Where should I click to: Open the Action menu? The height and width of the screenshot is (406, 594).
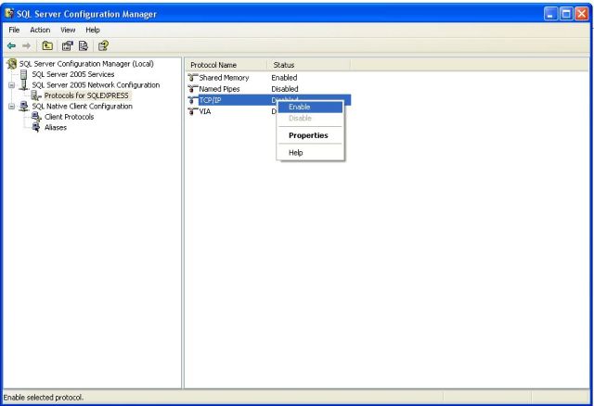tap(40, 30)
